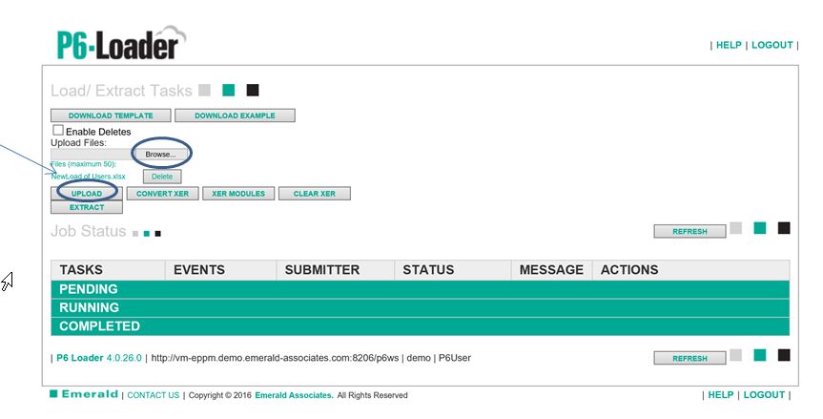Click the green Emerald logo square in footer
823x419 pixels.
tap(54, 394)
